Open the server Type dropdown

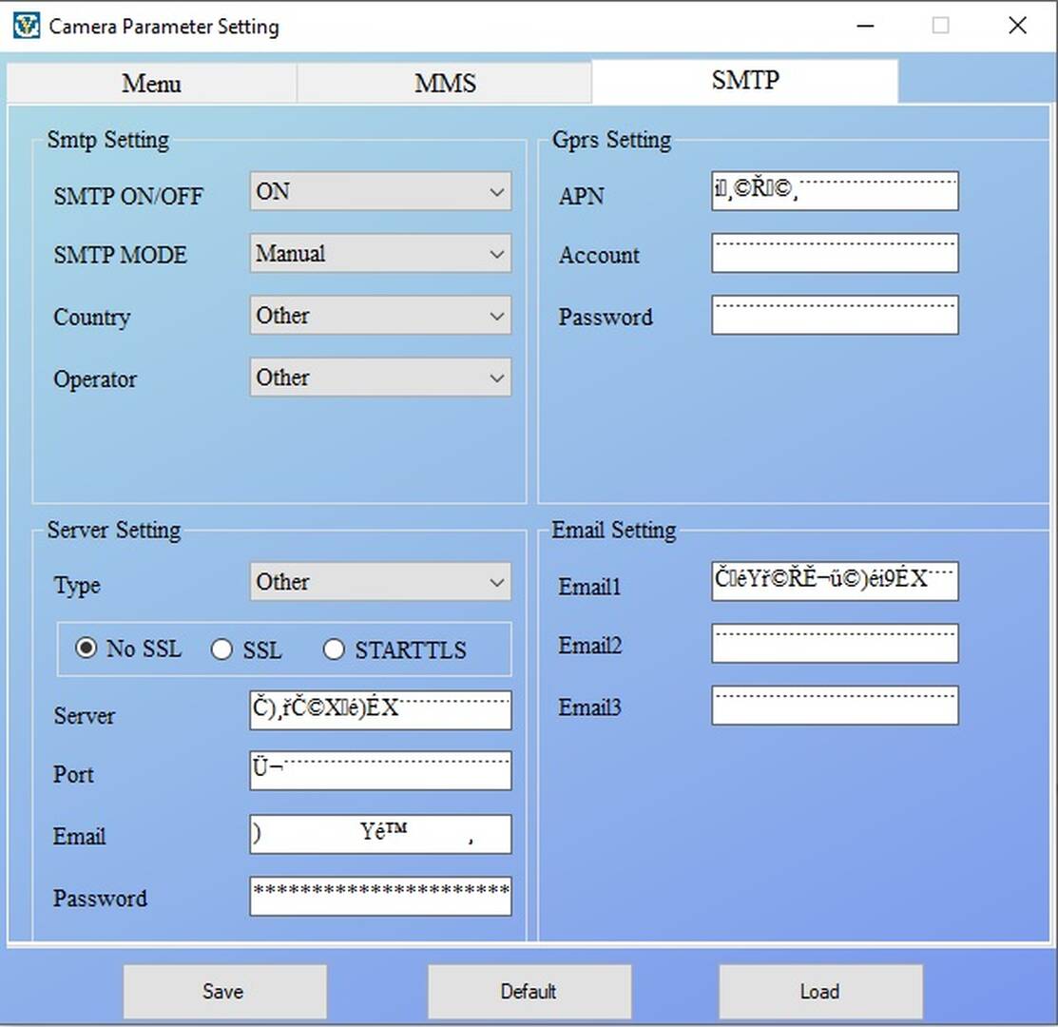[x=380, y=582]
